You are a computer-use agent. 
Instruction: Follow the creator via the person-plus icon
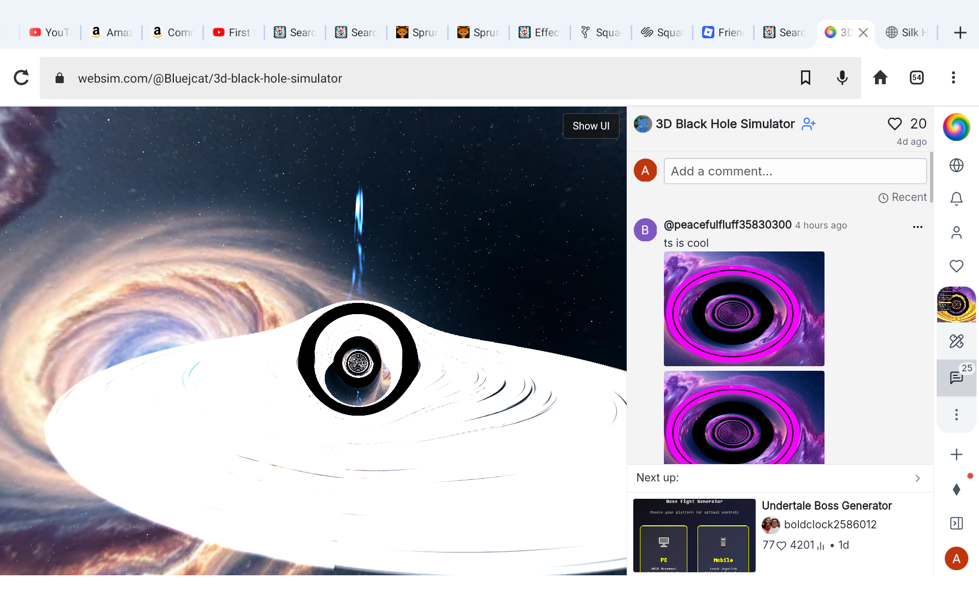click(808, 124)
